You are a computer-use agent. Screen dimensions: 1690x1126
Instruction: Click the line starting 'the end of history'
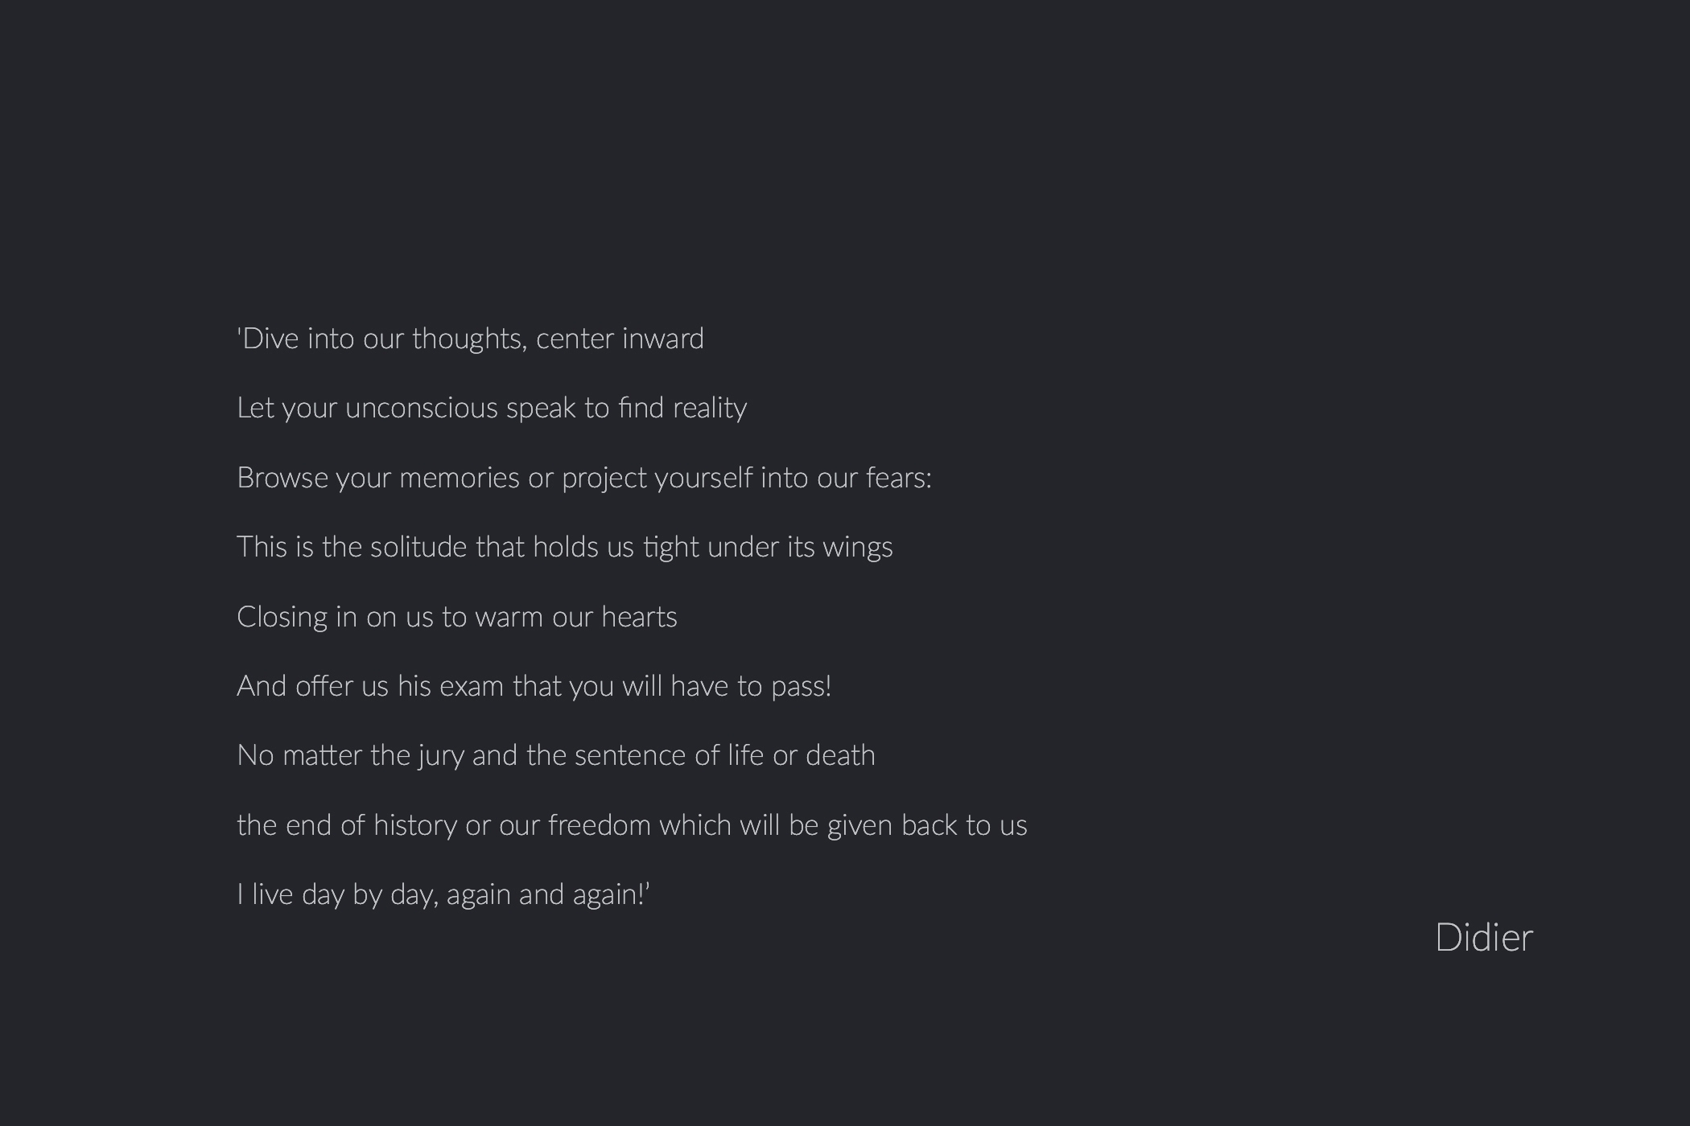[632, 825]
